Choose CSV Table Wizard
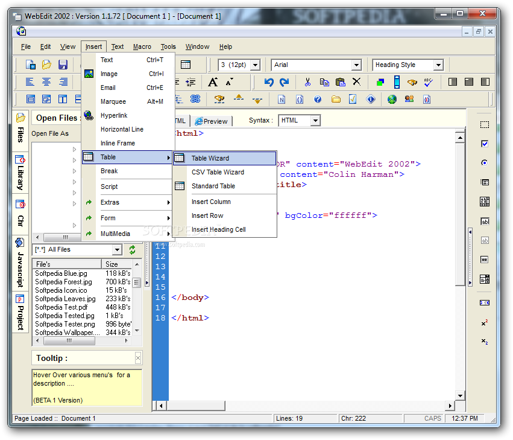Image resolution: width=513 pixels, height=440 pixels. [x=224, y=173]
